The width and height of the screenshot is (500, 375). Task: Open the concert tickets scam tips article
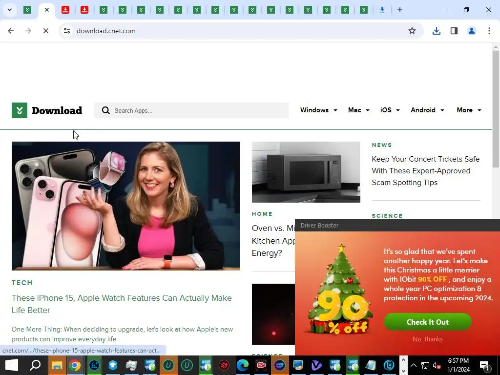[425, 170]
